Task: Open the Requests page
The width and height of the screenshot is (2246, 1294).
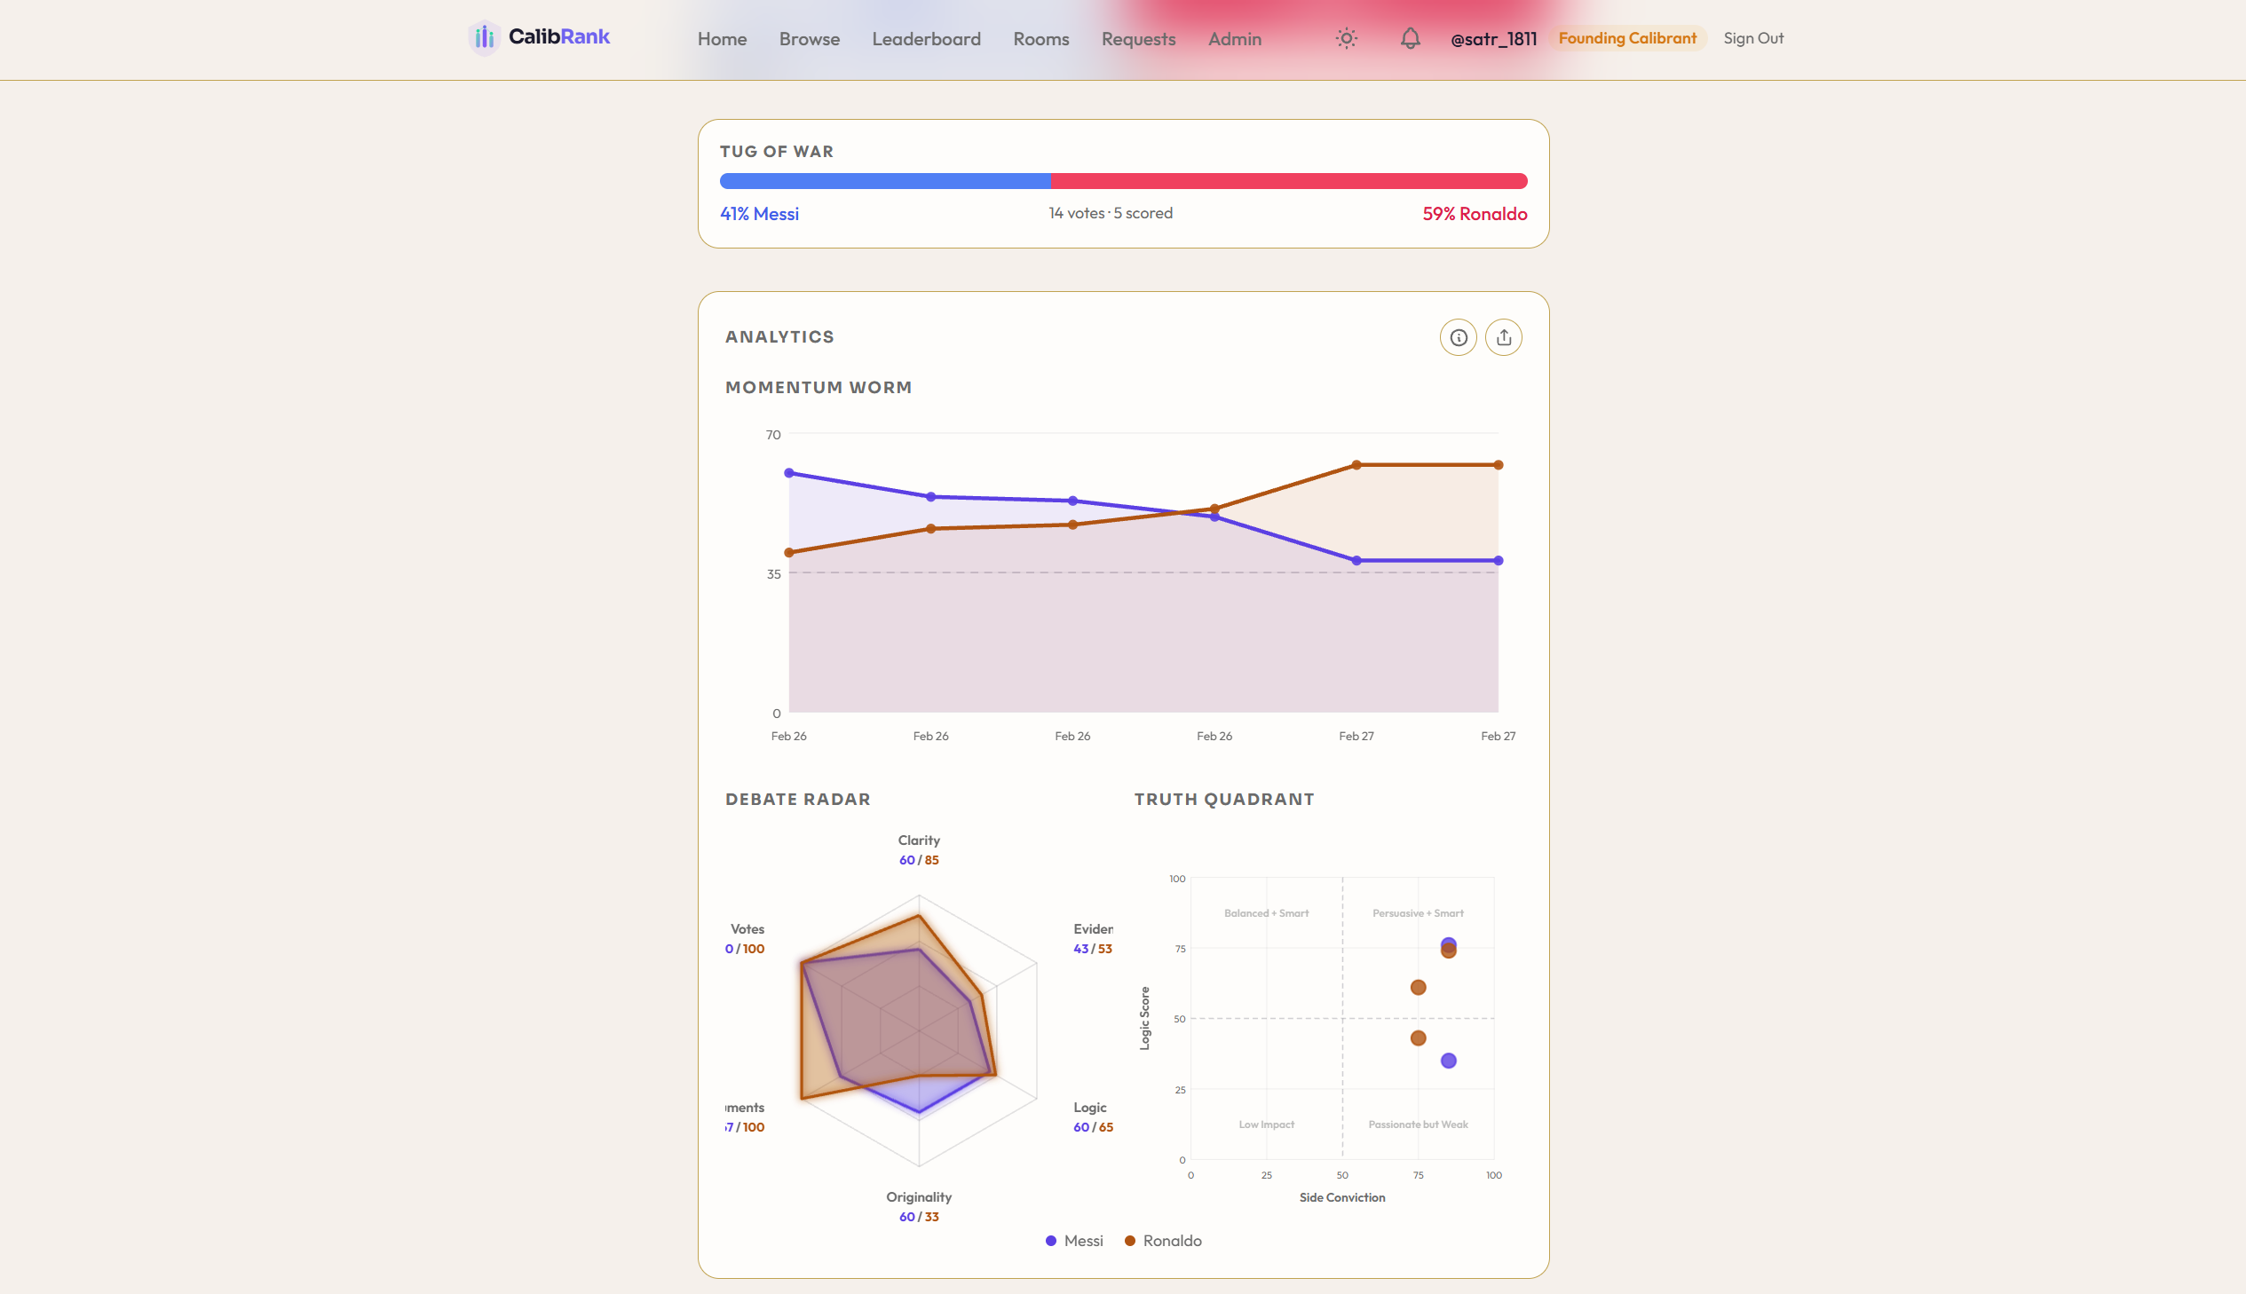Action: coord(1139,38)
